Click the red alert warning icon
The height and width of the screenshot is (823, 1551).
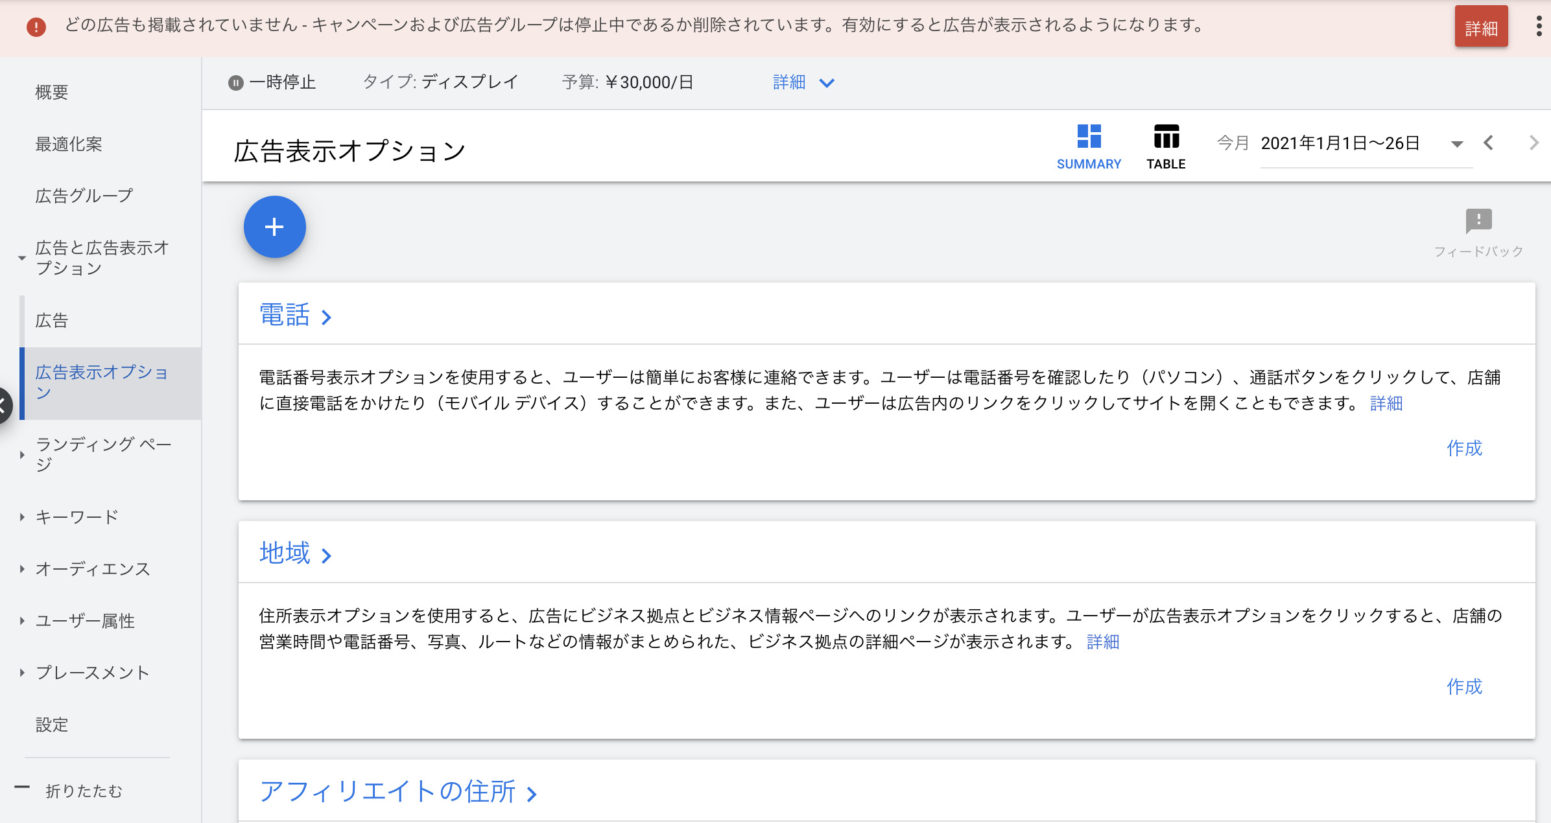coord(36,27)
